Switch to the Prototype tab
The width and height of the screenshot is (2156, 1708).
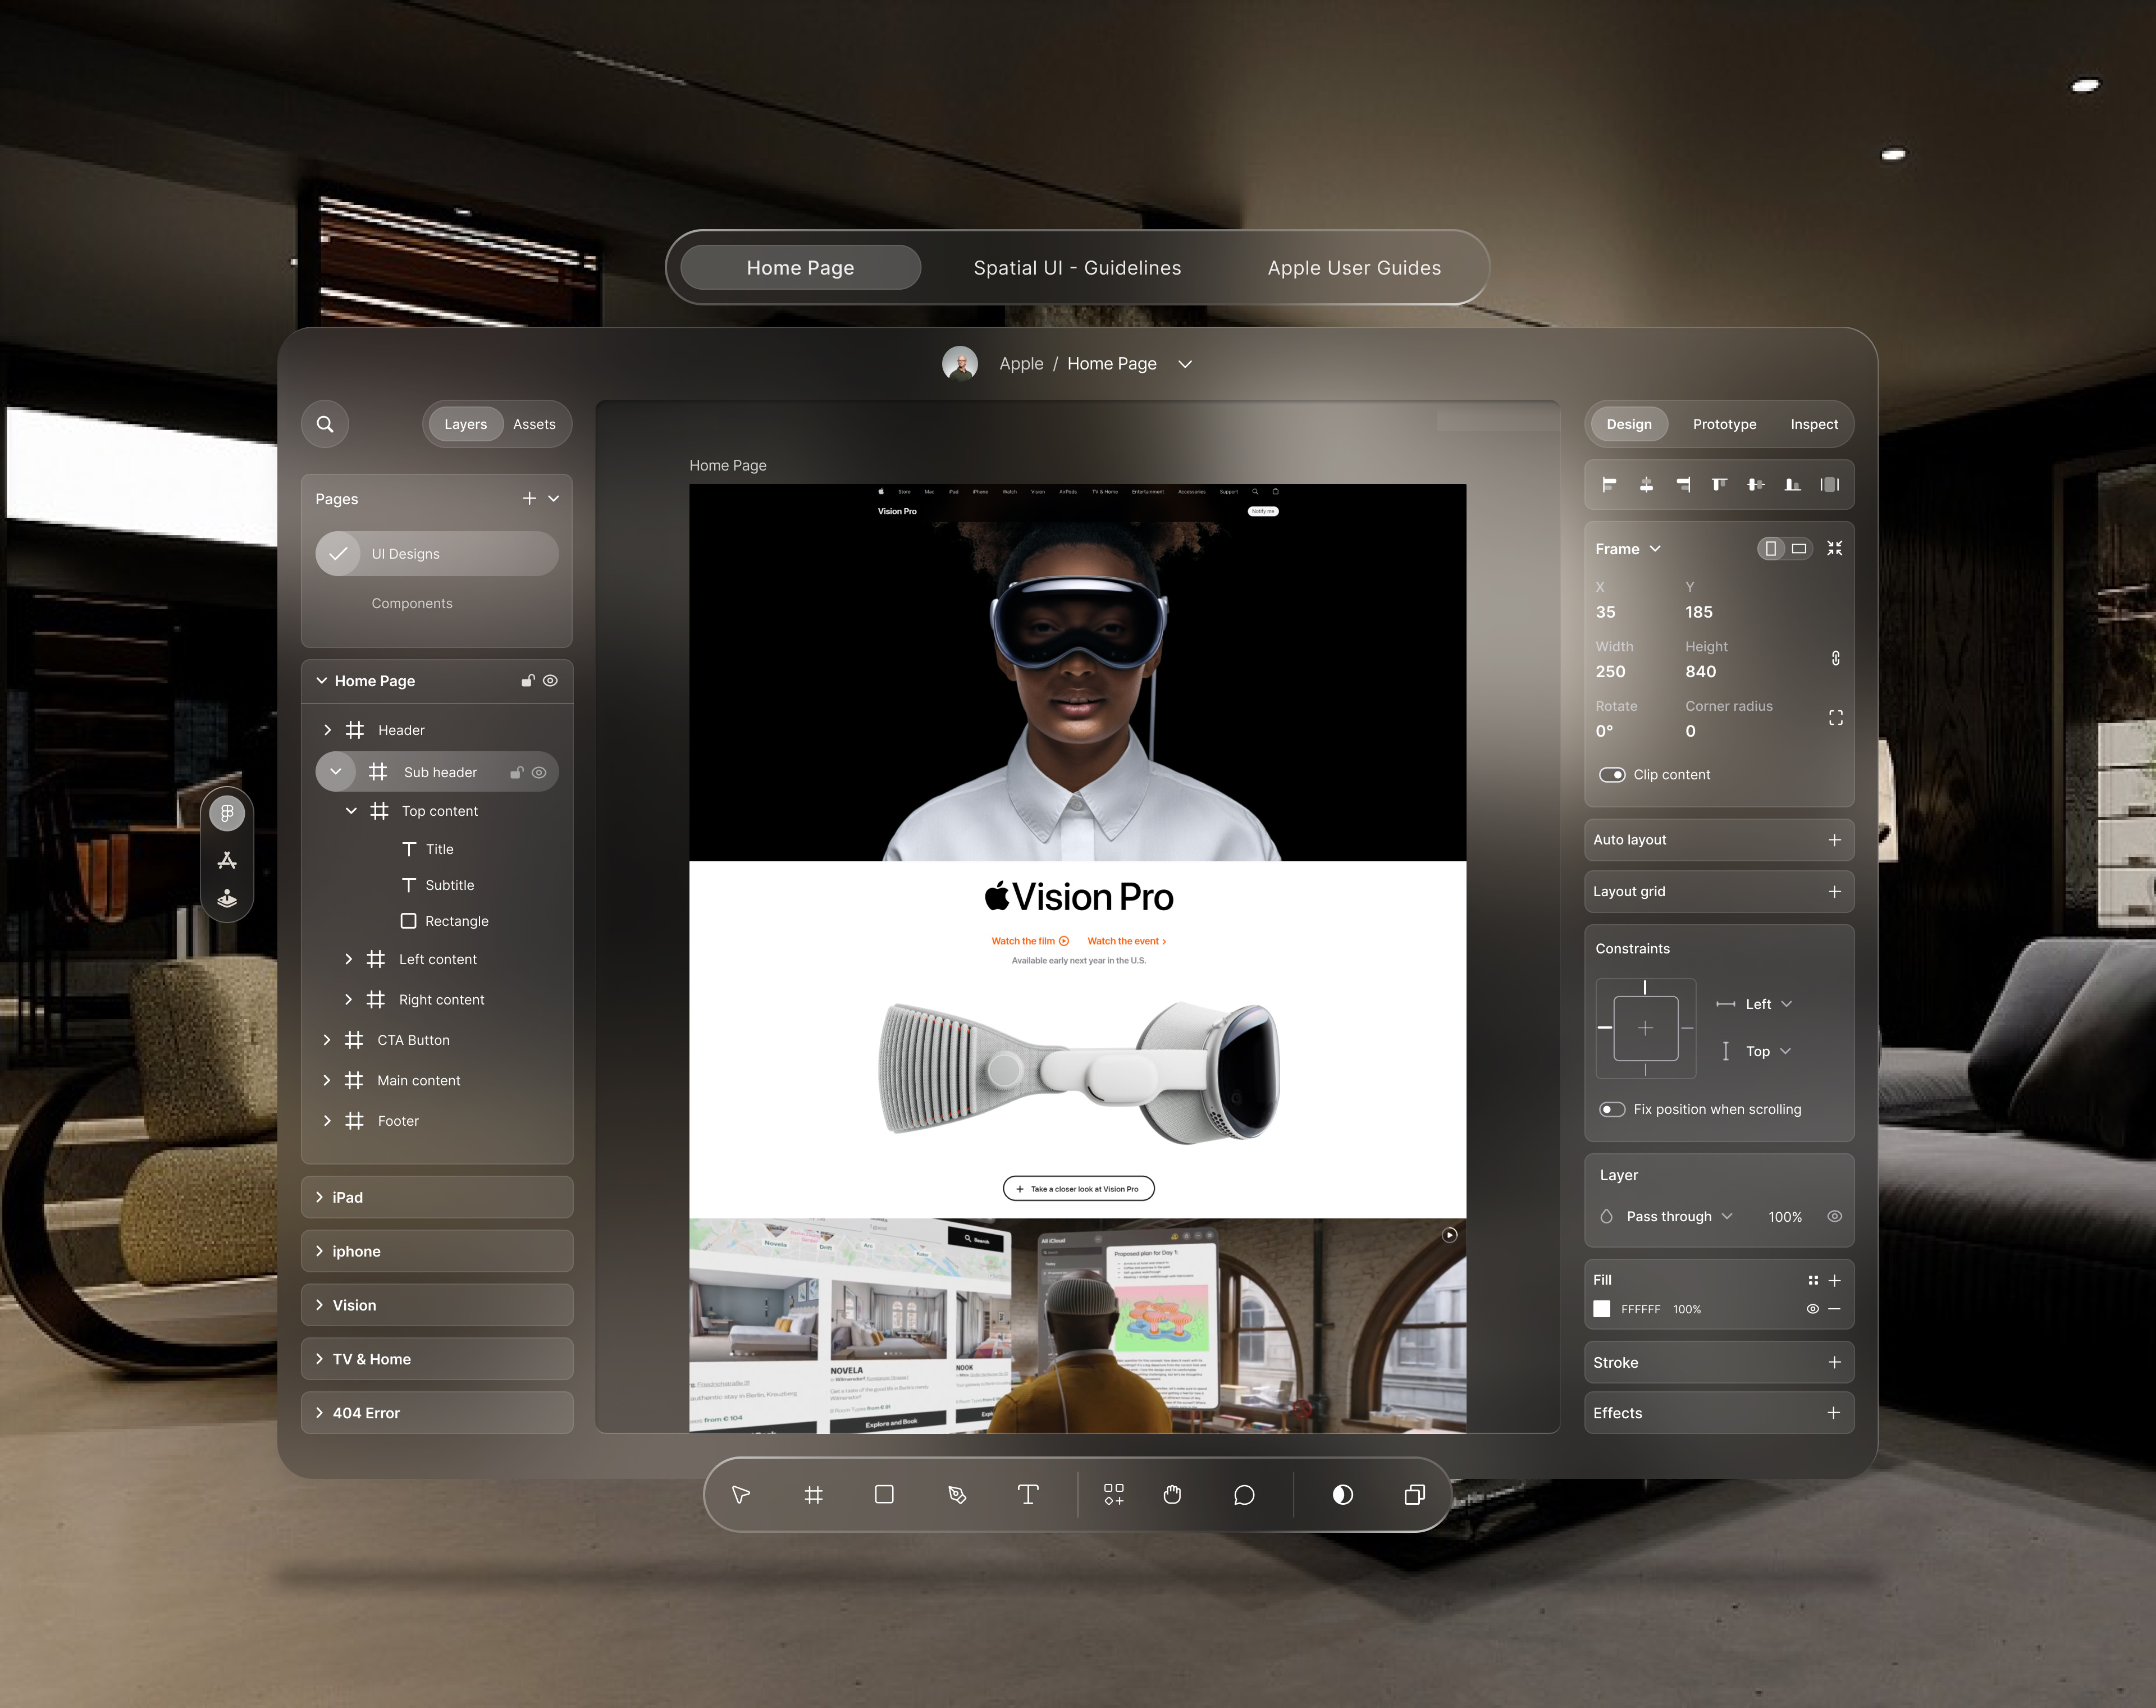(x=1724, y=423)
